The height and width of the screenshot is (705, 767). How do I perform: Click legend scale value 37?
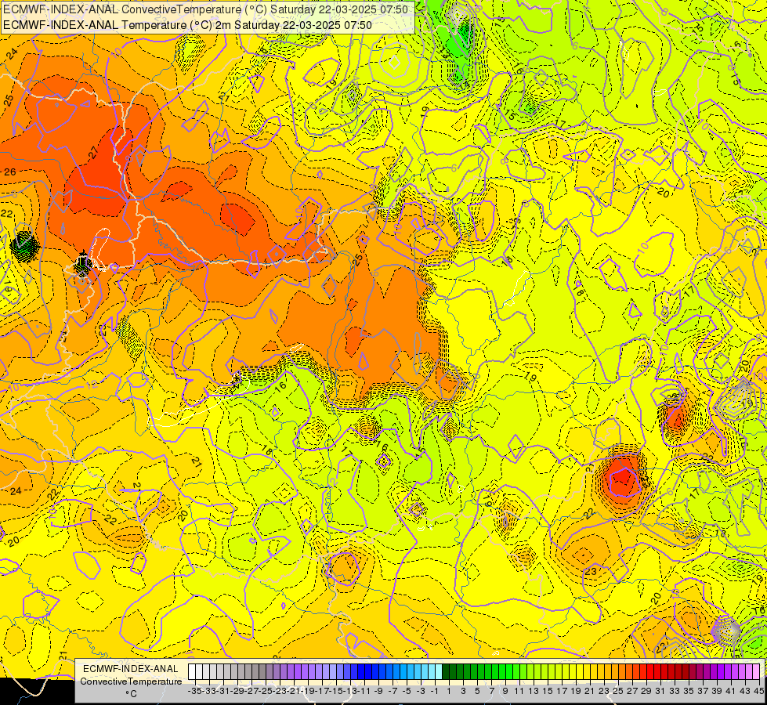click(703, 691)
